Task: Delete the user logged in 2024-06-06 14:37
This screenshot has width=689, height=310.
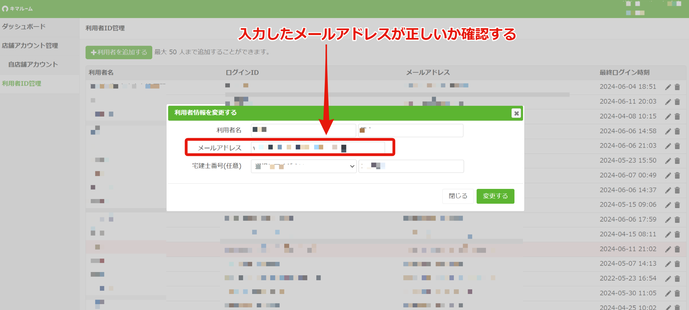Action: (677, 190)
